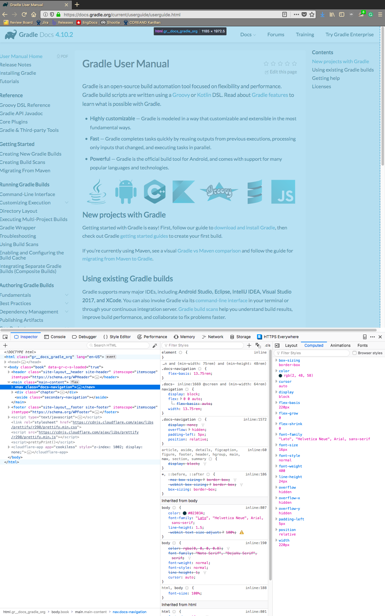Open the Kotlin link
This screenshot has width=385, height=616.
tap(204, 95)
